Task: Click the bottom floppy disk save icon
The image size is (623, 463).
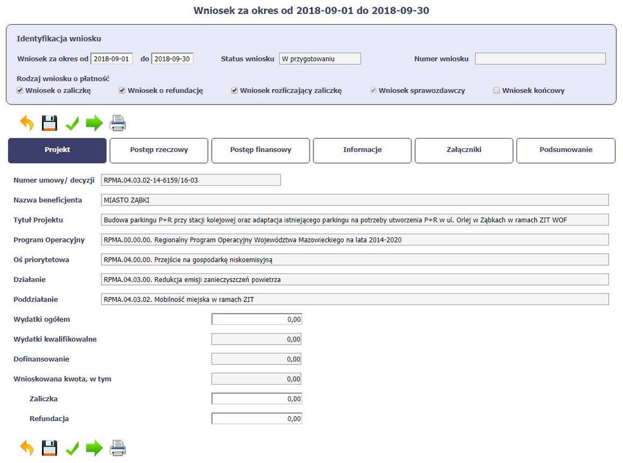Action: (x=49, y=448)
